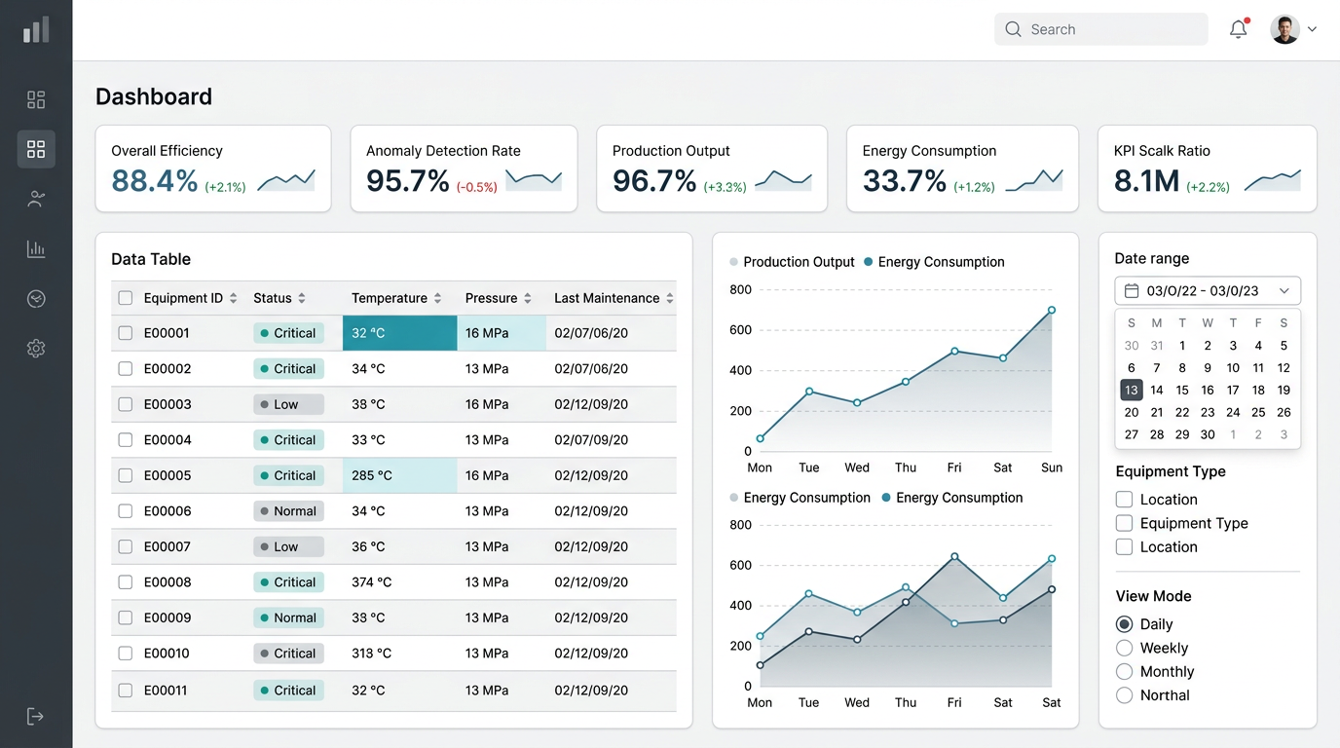
Task: Click E00011 equipment ID
Action: click(166, 691)
